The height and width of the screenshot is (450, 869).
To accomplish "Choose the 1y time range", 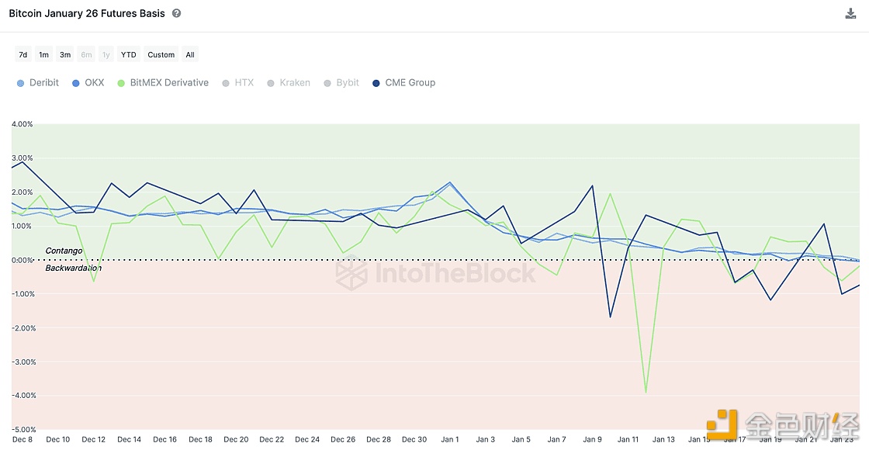I will point(106,54).
